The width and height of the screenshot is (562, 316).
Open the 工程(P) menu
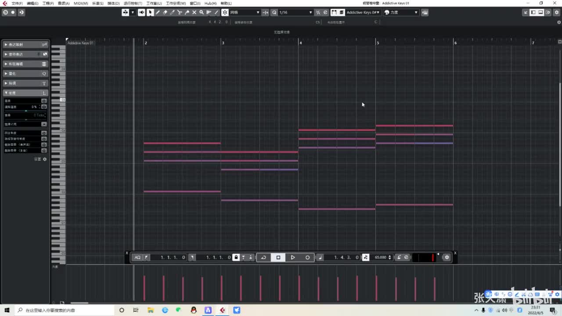(48, 3)
